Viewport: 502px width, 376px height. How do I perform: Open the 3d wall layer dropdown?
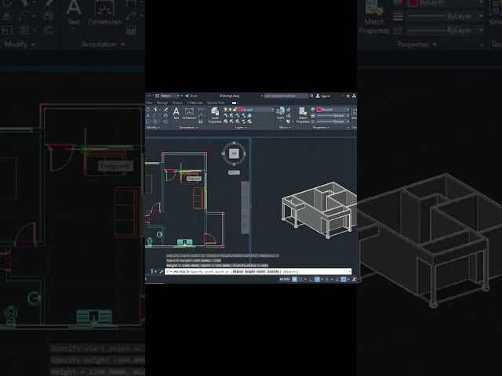click(x=273, y=110)
